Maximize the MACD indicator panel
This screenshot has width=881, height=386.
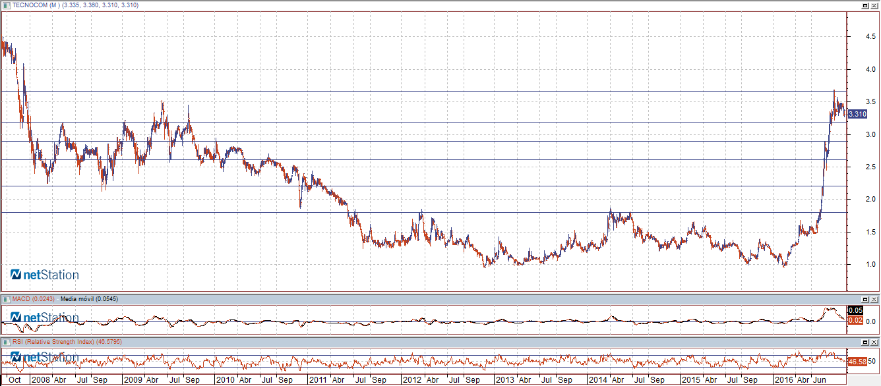(865, 300)
